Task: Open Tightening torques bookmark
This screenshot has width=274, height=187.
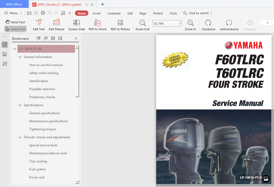Action: point(43,129)
